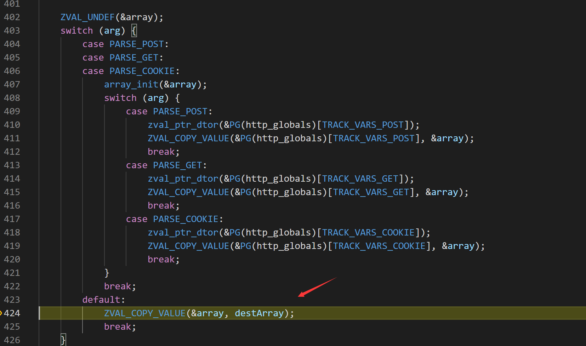Click PARSE_POST on line 404

pyautogui.click(x=137, y=44)
